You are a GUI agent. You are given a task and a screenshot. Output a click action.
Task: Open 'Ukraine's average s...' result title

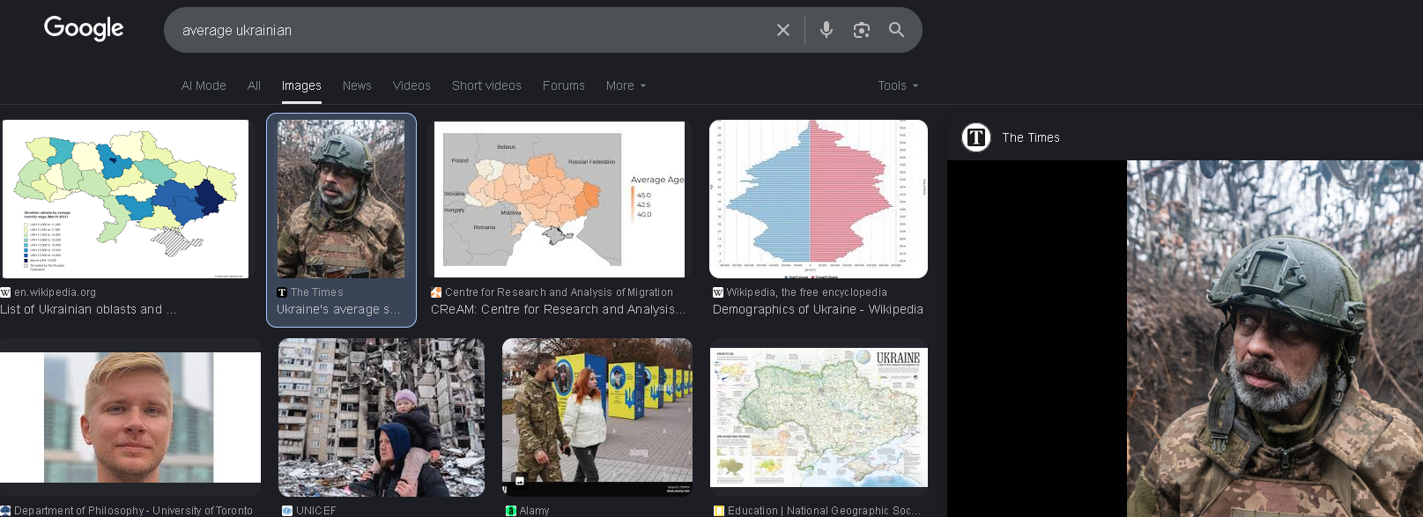point(338,309)
